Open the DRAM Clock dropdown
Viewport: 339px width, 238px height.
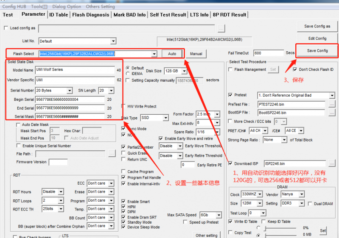click(x=260, y=194)
